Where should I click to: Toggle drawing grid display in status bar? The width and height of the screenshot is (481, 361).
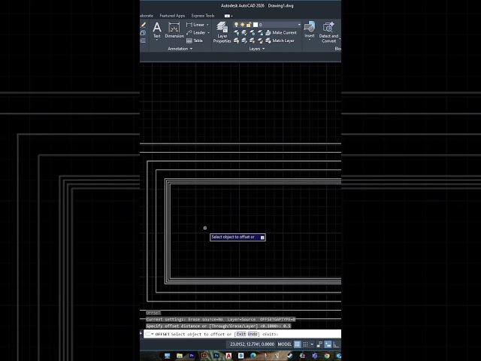coord(298,344)
